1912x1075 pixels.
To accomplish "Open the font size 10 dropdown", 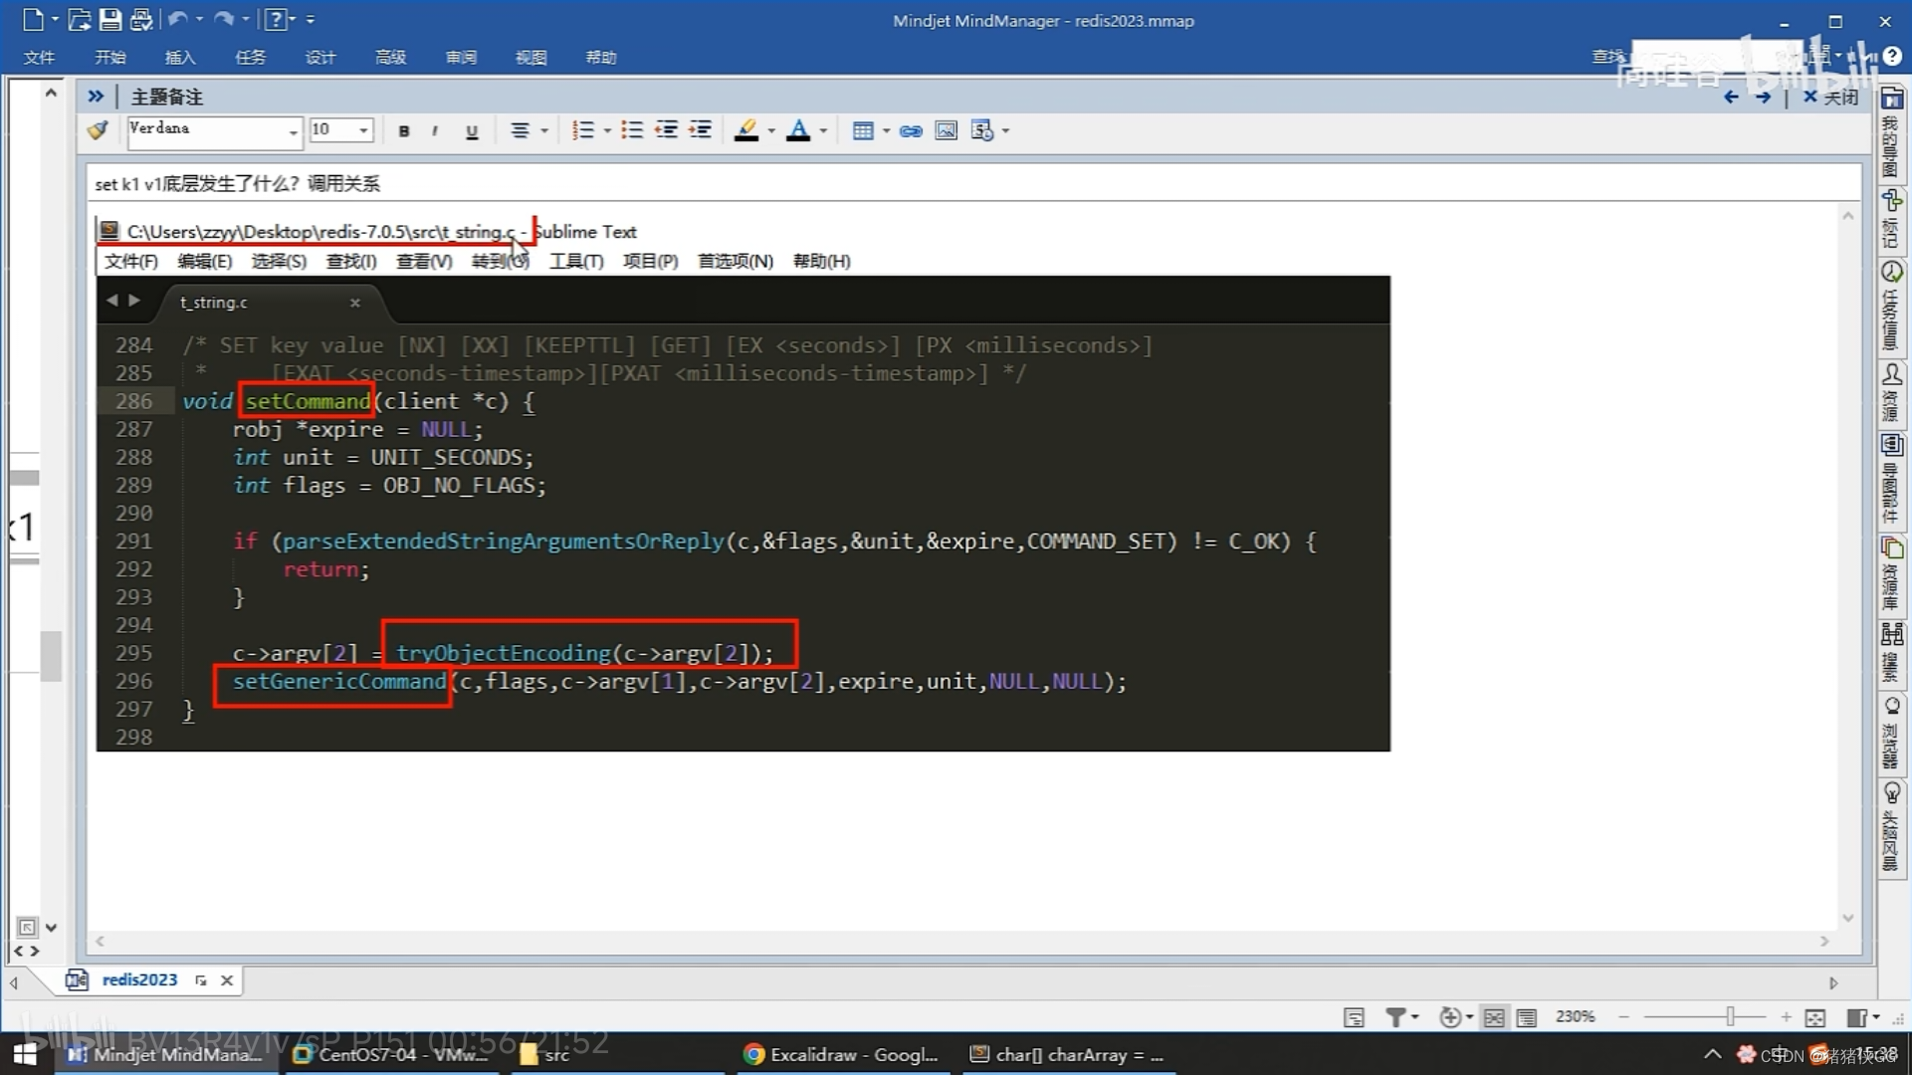I will click(x=363, y=130).
